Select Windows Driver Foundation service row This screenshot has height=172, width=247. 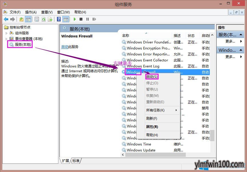(165, 42)
